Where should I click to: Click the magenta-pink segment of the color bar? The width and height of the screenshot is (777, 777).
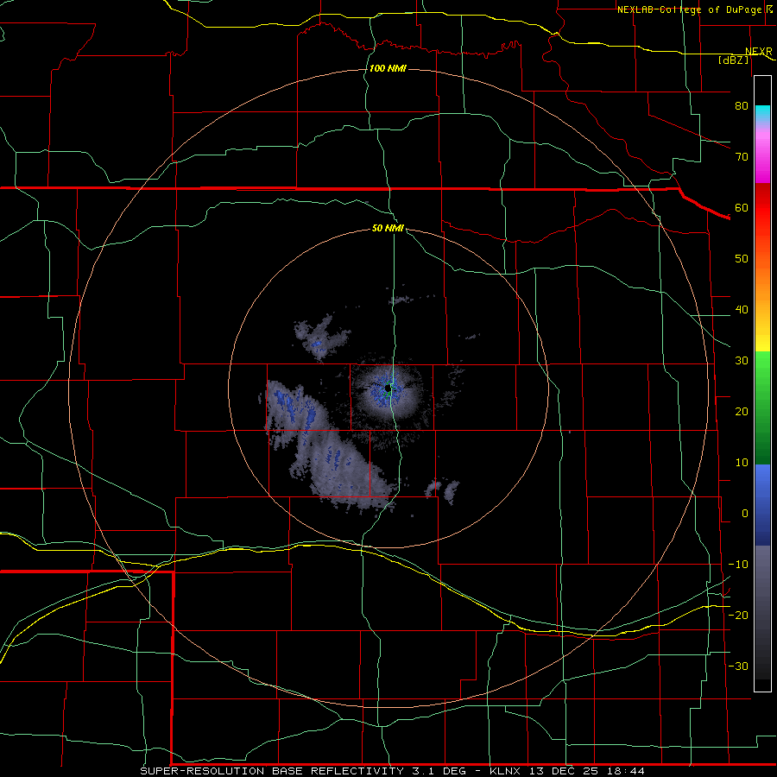pyautogui.click(x=762, y=154)
